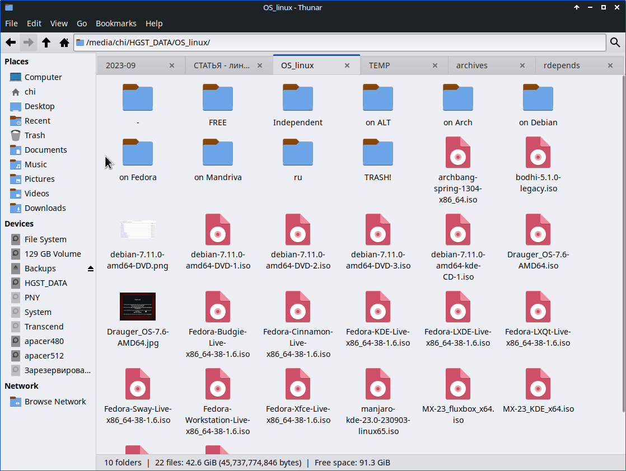Select MX-23_fluxbox_x64.iso file
Image resolution: width=626 pixels, height=471 pixels.
click(x=458, y=397)
